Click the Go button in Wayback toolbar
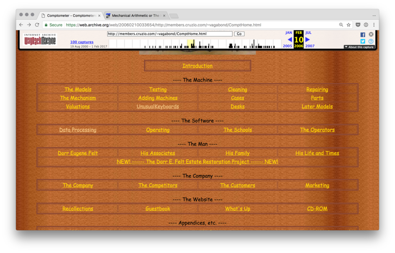This screenshot has width=395, height=253. coord(239,34)
